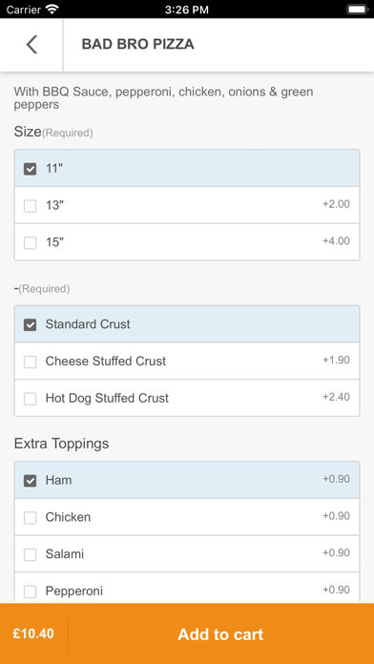The image size is (374, 664).
Task: Tap the +2.00 price for 13"
Action: 336,204
